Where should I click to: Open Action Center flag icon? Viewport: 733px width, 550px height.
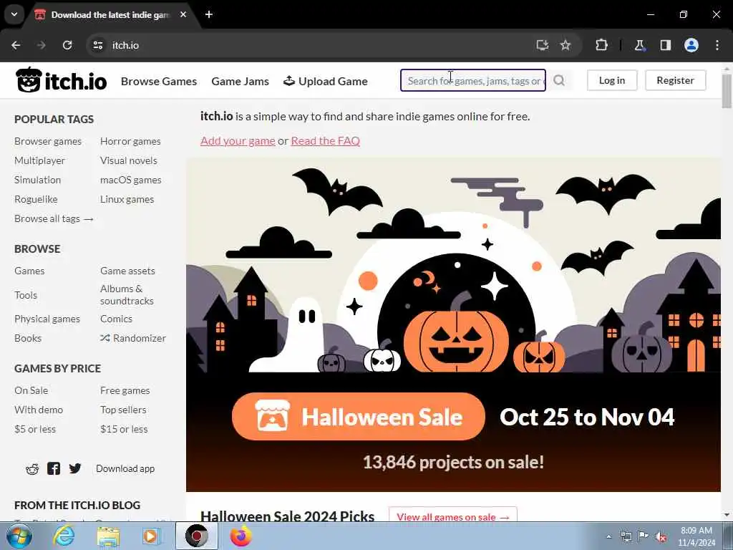point(643,536)
